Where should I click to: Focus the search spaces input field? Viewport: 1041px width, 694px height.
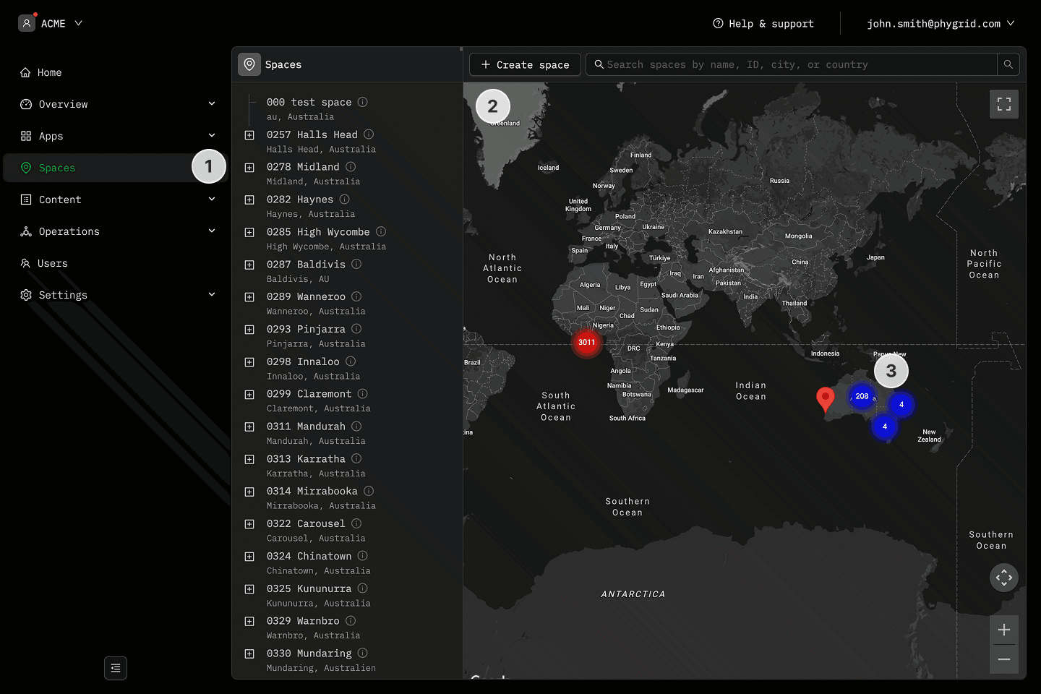tap(795, 64)
